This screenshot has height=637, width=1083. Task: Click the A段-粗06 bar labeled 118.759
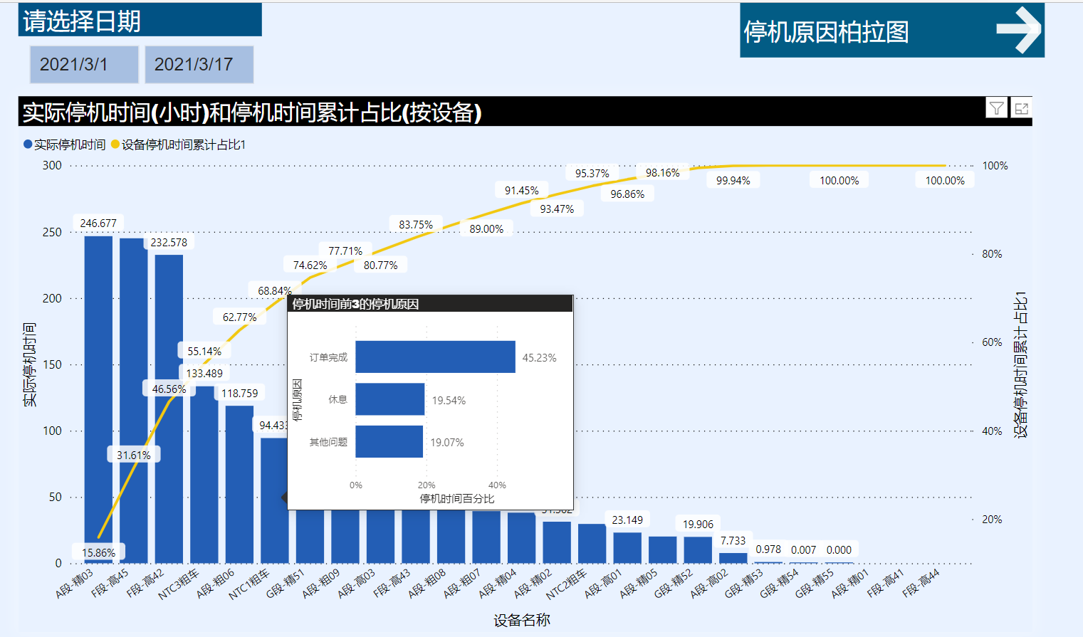click(x=239, y=484)
